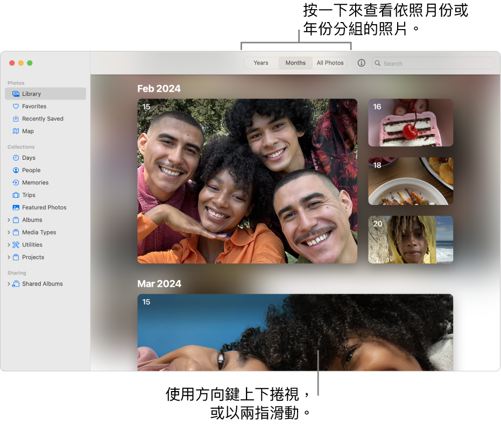Click the Featured Photos icon

[16, 208]
